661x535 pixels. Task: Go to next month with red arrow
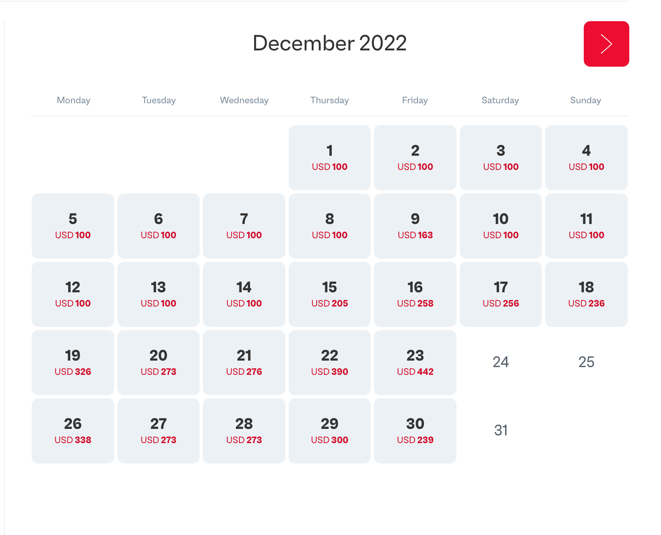[x=606, y=44]
